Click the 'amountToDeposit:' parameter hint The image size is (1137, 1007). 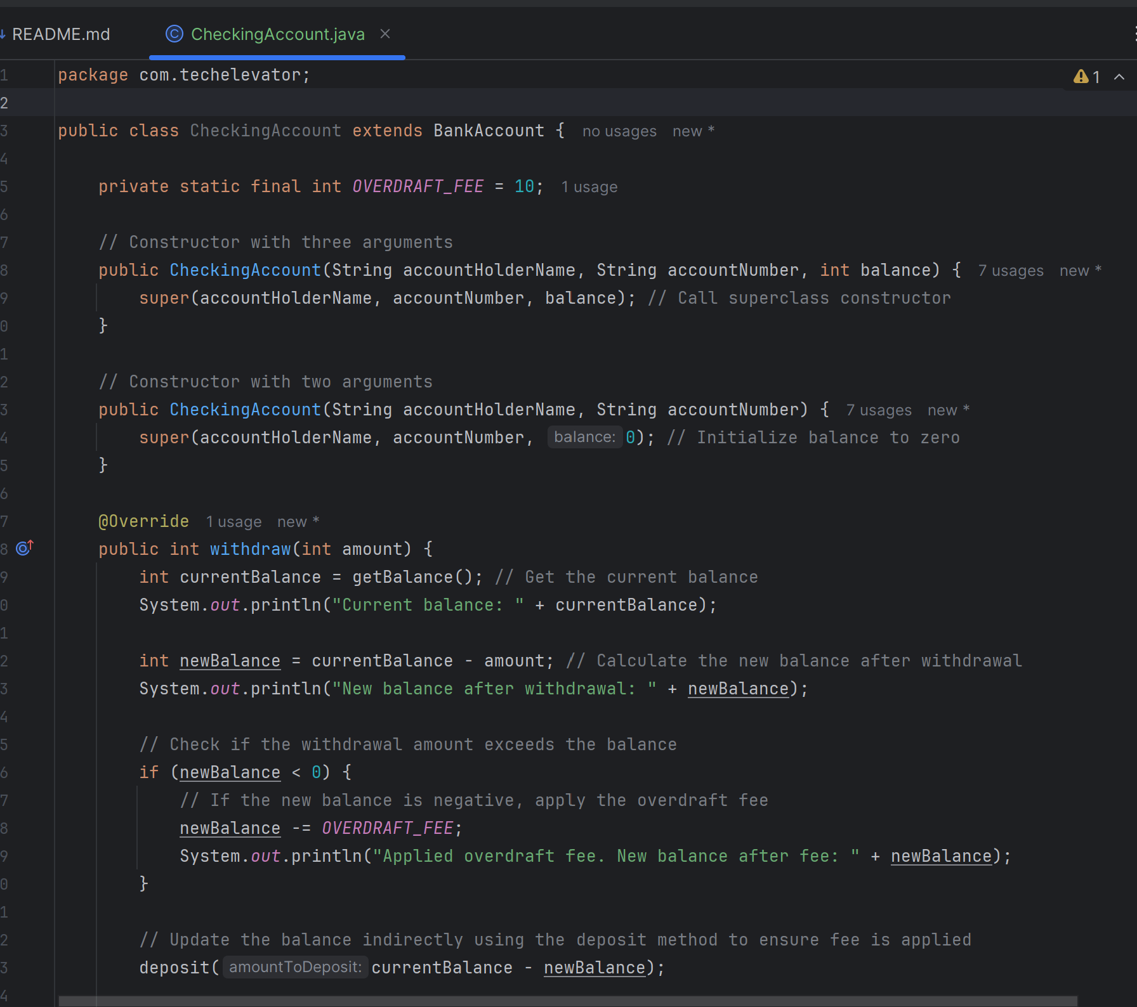(x=295, y=967)
